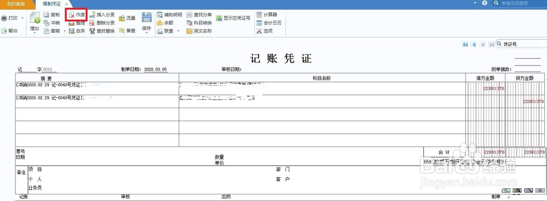Open the title bar dropdown arrow near help
Image resolution: width=547 pixels, height=201 pixels.
[475, 3]
